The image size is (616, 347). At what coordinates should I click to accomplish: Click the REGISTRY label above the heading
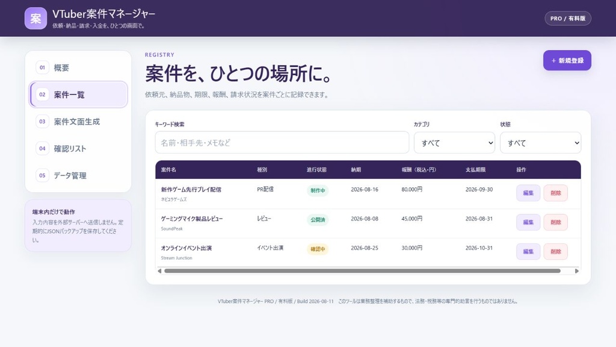(159, 55)
